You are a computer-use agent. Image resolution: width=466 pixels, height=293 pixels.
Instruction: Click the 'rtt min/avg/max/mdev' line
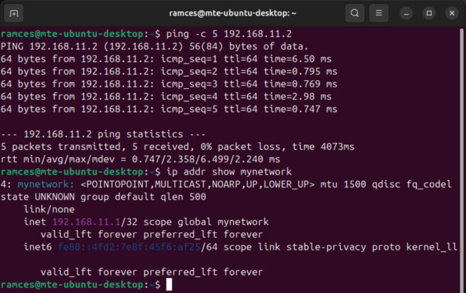(x=140, y=159)
